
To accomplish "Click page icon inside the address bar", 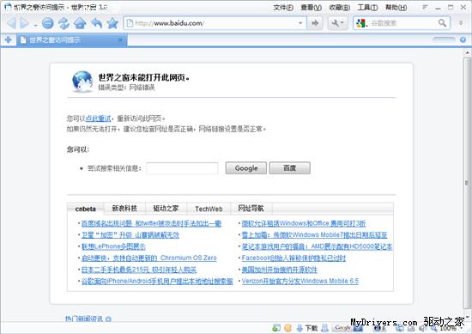I will coord(130,23).
